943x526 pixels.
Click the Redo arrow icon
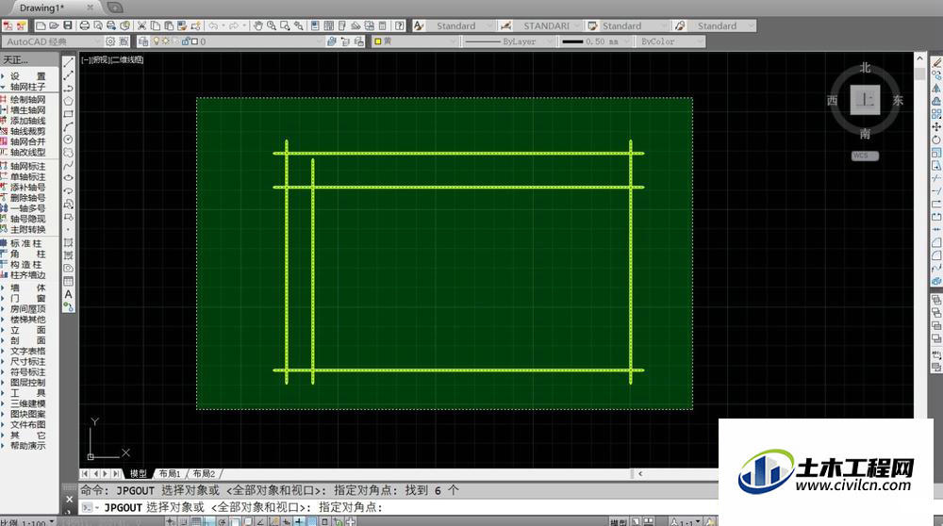tap(234, 25)
